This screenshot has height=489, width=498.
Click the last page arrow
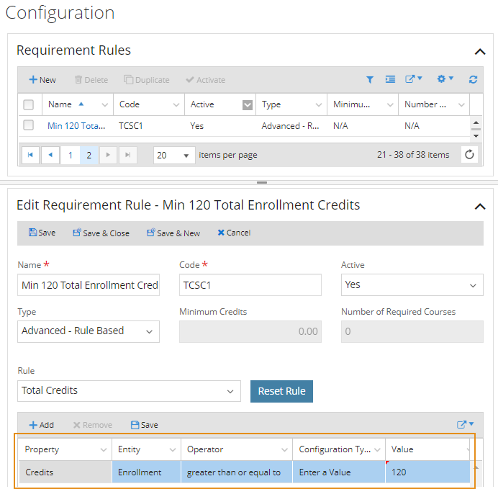coord(128,155)
